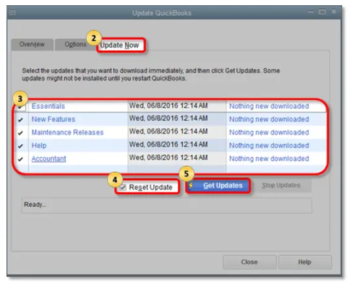
Task: Enable the Reset Update checkbox
Action: (x=123, y=187)
